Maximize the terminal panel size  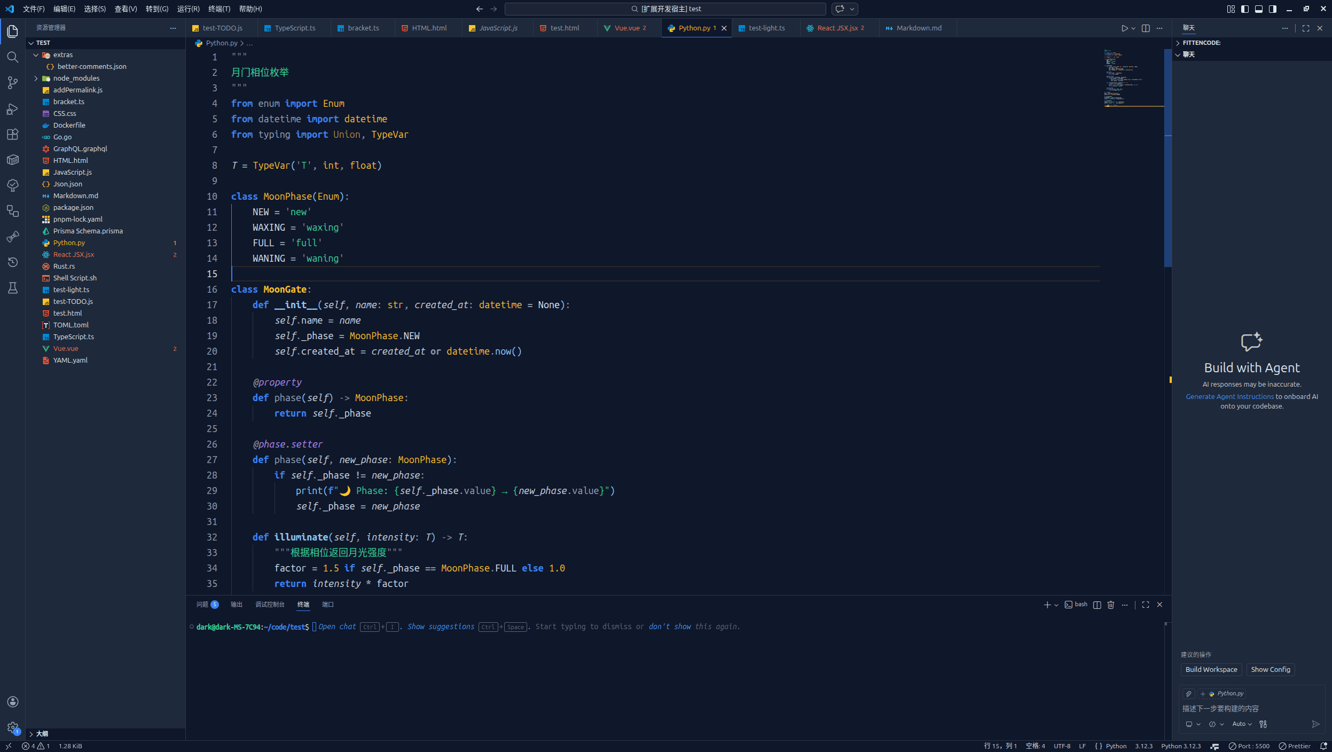pyautogui.click(x=1146, y=605)
